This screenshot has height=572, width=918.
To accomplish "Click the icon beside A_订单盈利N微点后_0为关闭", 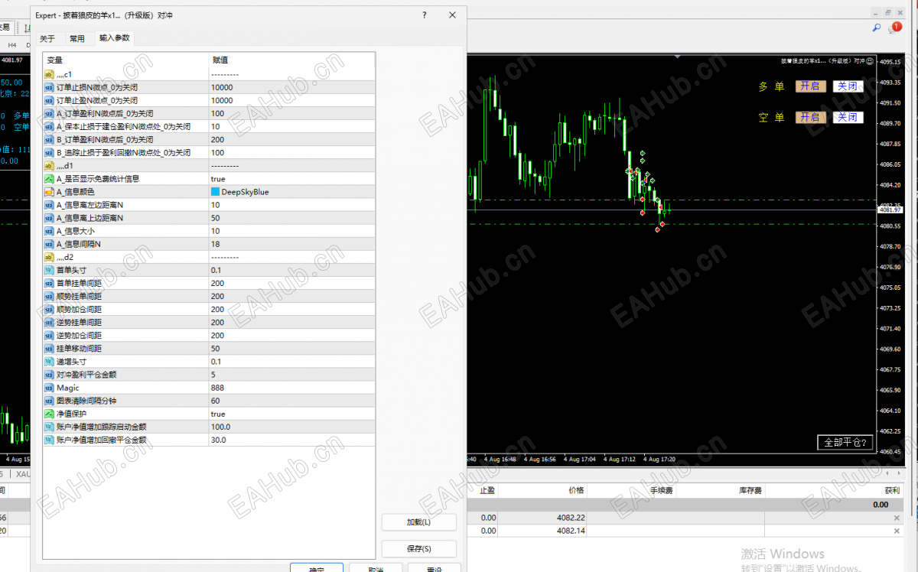I will tap(49, 113).
